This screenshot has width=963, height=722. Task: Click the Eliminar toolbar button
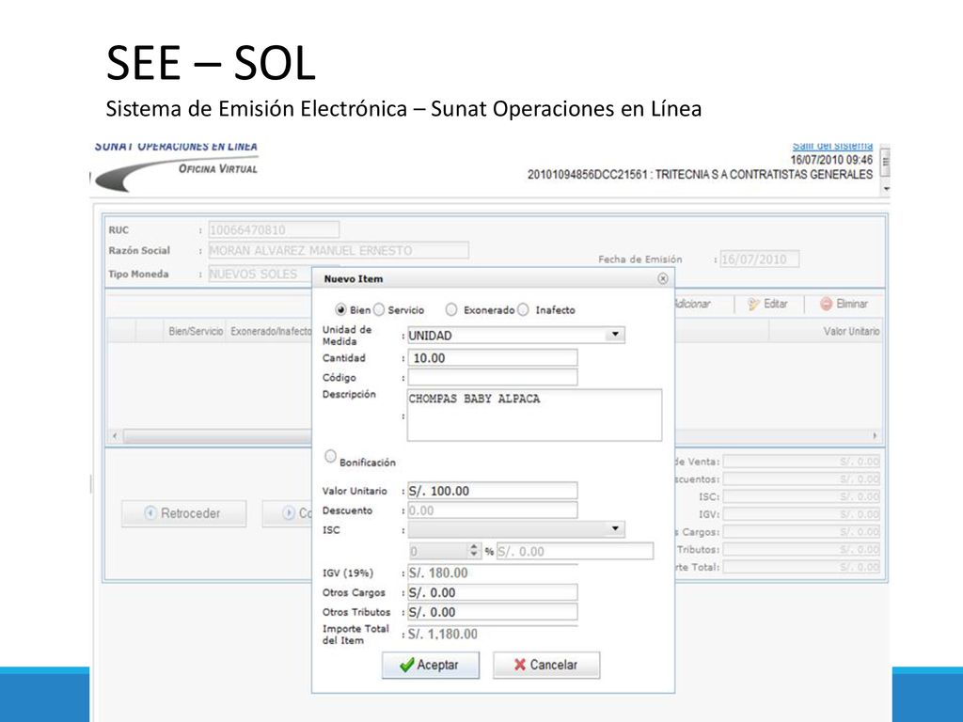(845, 304)
